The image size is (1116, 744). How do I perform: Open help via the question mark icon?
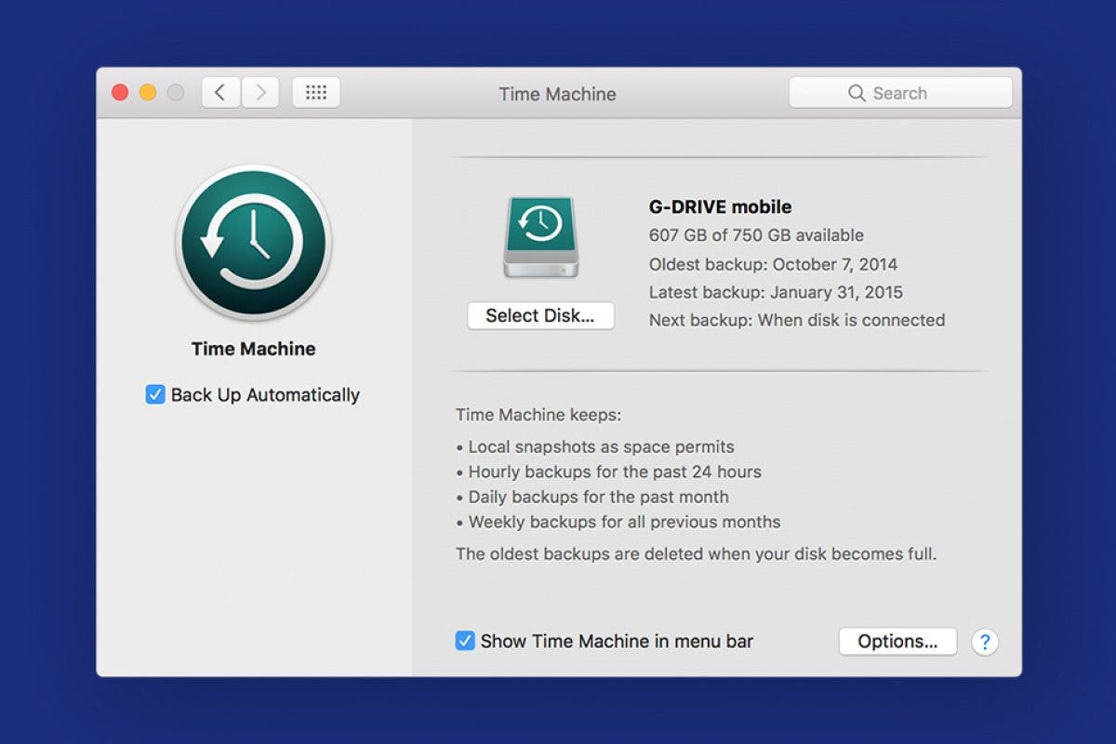click(984, 642)
